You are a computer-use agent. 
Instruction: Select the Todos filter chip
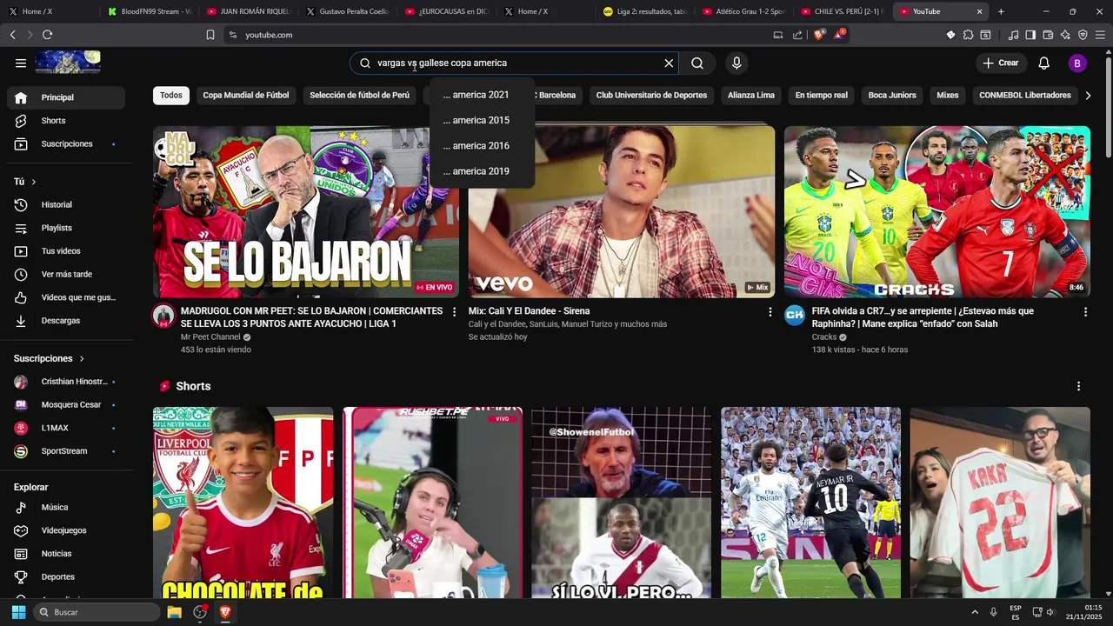[171, 96]
